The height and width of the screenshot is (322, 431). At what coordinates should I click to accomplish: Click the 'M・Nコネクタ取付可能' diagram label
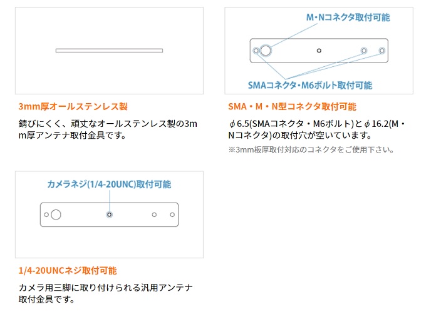347,18
